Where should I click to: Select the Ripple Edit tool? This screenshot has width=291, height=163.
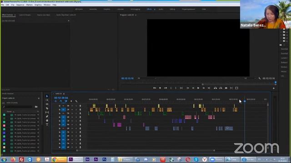pos(47,104)
